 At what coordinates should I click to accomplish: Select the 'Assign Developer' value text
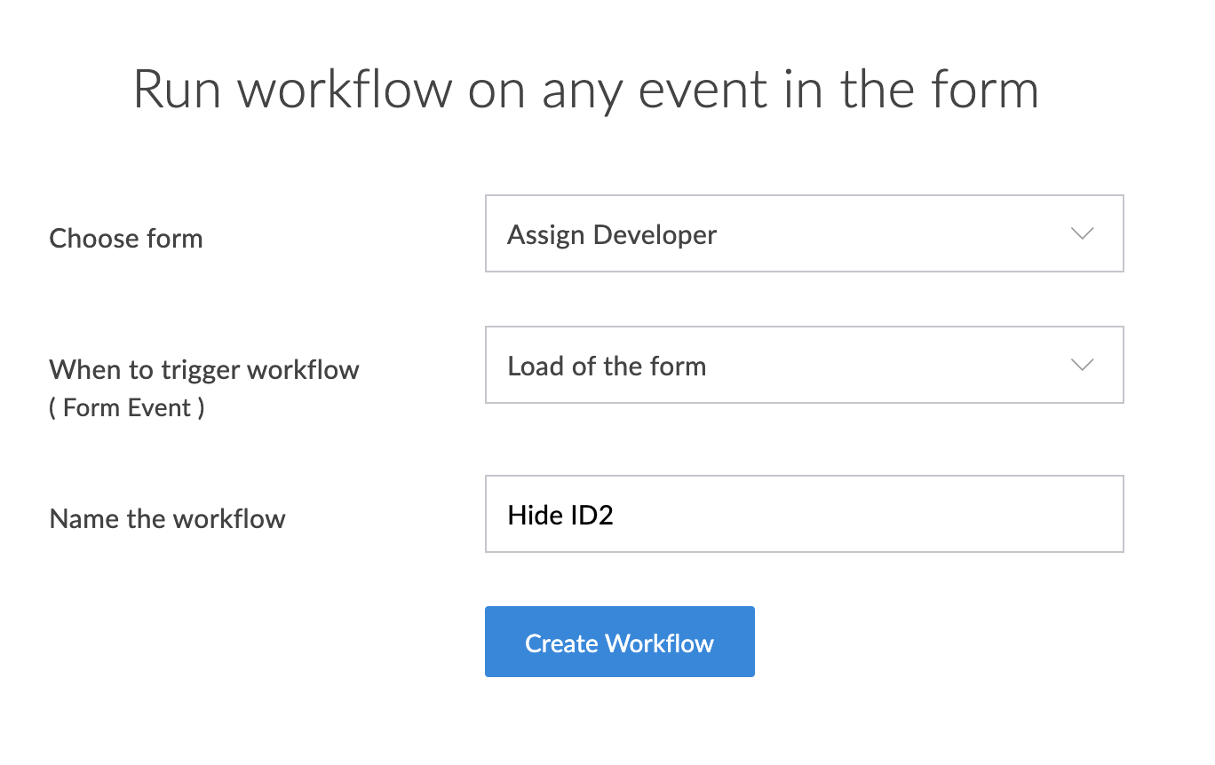point(612,235)
